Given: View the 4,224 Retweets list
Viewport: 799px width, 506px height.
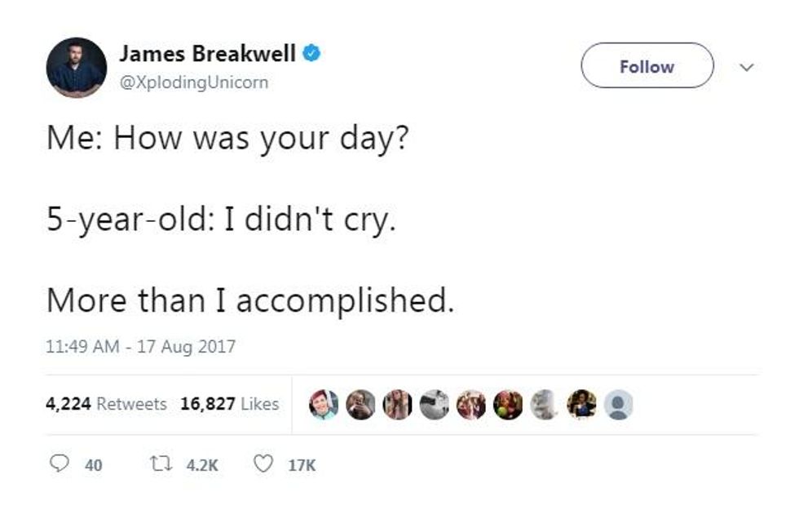Looking at the screenshot, I should pos(107,404).
